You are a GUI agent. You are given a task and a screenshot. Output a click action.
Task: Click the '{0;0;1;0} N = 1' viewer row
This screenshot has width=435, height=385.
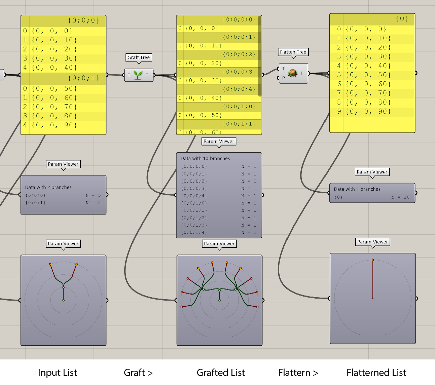[219, 203]
